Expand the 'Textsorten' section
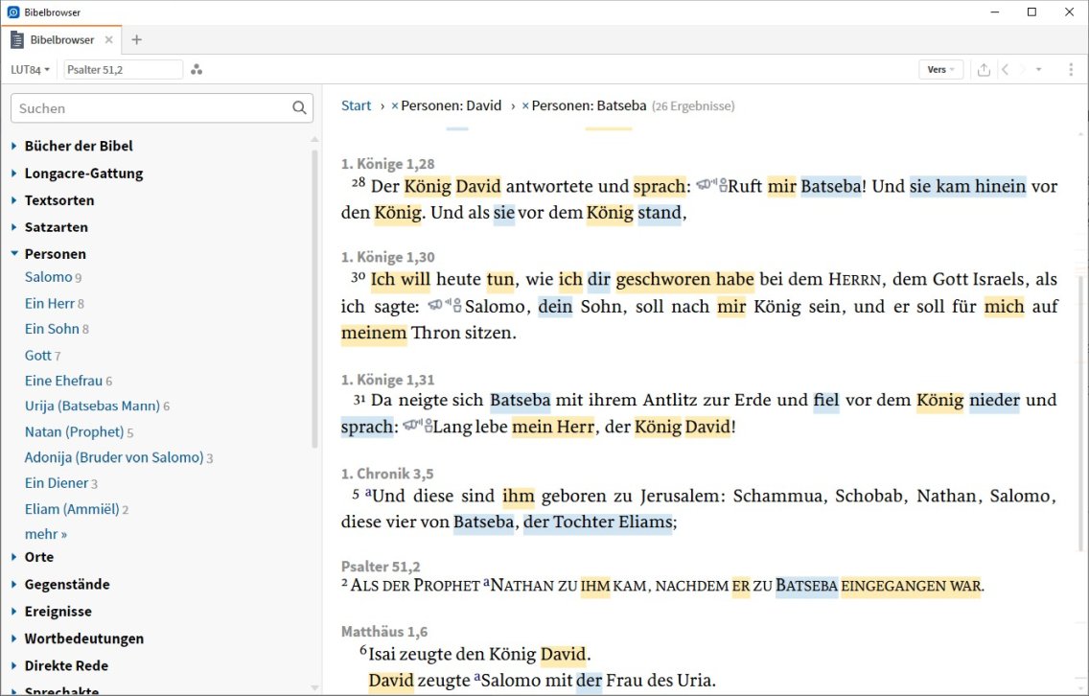Image resolution: width=1089 pixels, height=696 pixels. pyautogui.click(x=13, y=200)
